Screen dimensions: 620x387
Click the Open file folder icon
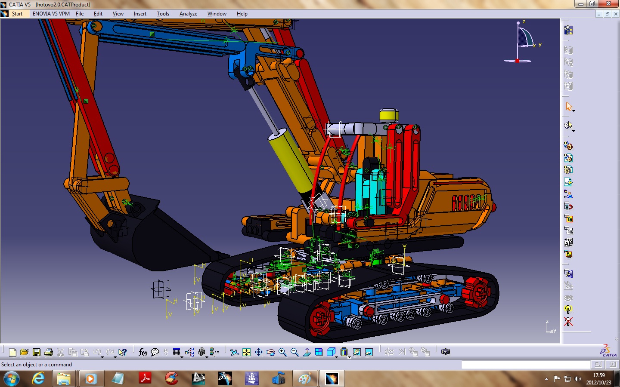click(x=25, y=352)
